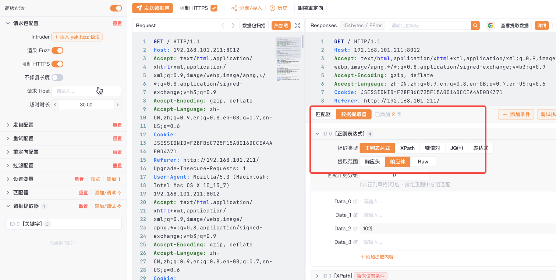
Task: Open the 历史 history list
Action: click(x=279, y=8)
